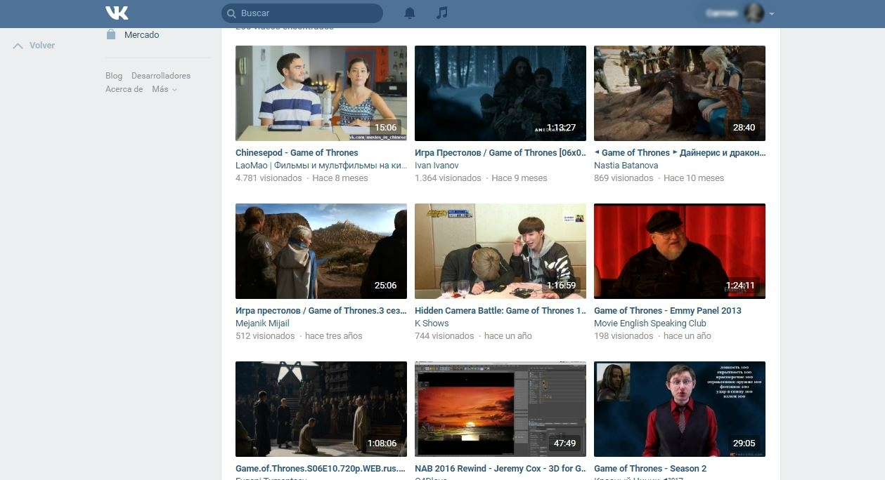Image resolution: width=885 pixels, height=480 pixels.
Task: Click the text 4.781 visionados
Action: (269, 178)
